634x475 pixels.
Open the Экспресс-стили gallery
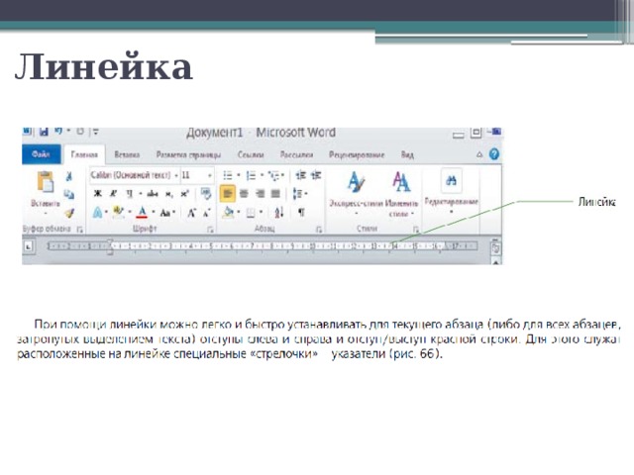pyautogui.click(x=356, y=192)
